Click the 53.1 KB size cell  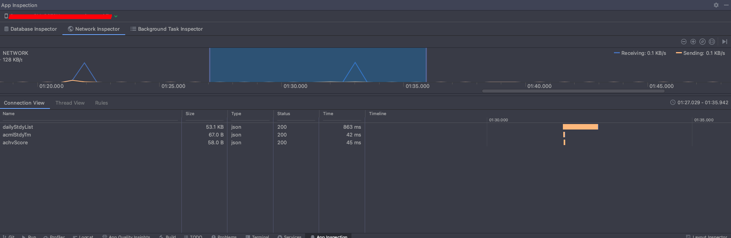point(215,127)
